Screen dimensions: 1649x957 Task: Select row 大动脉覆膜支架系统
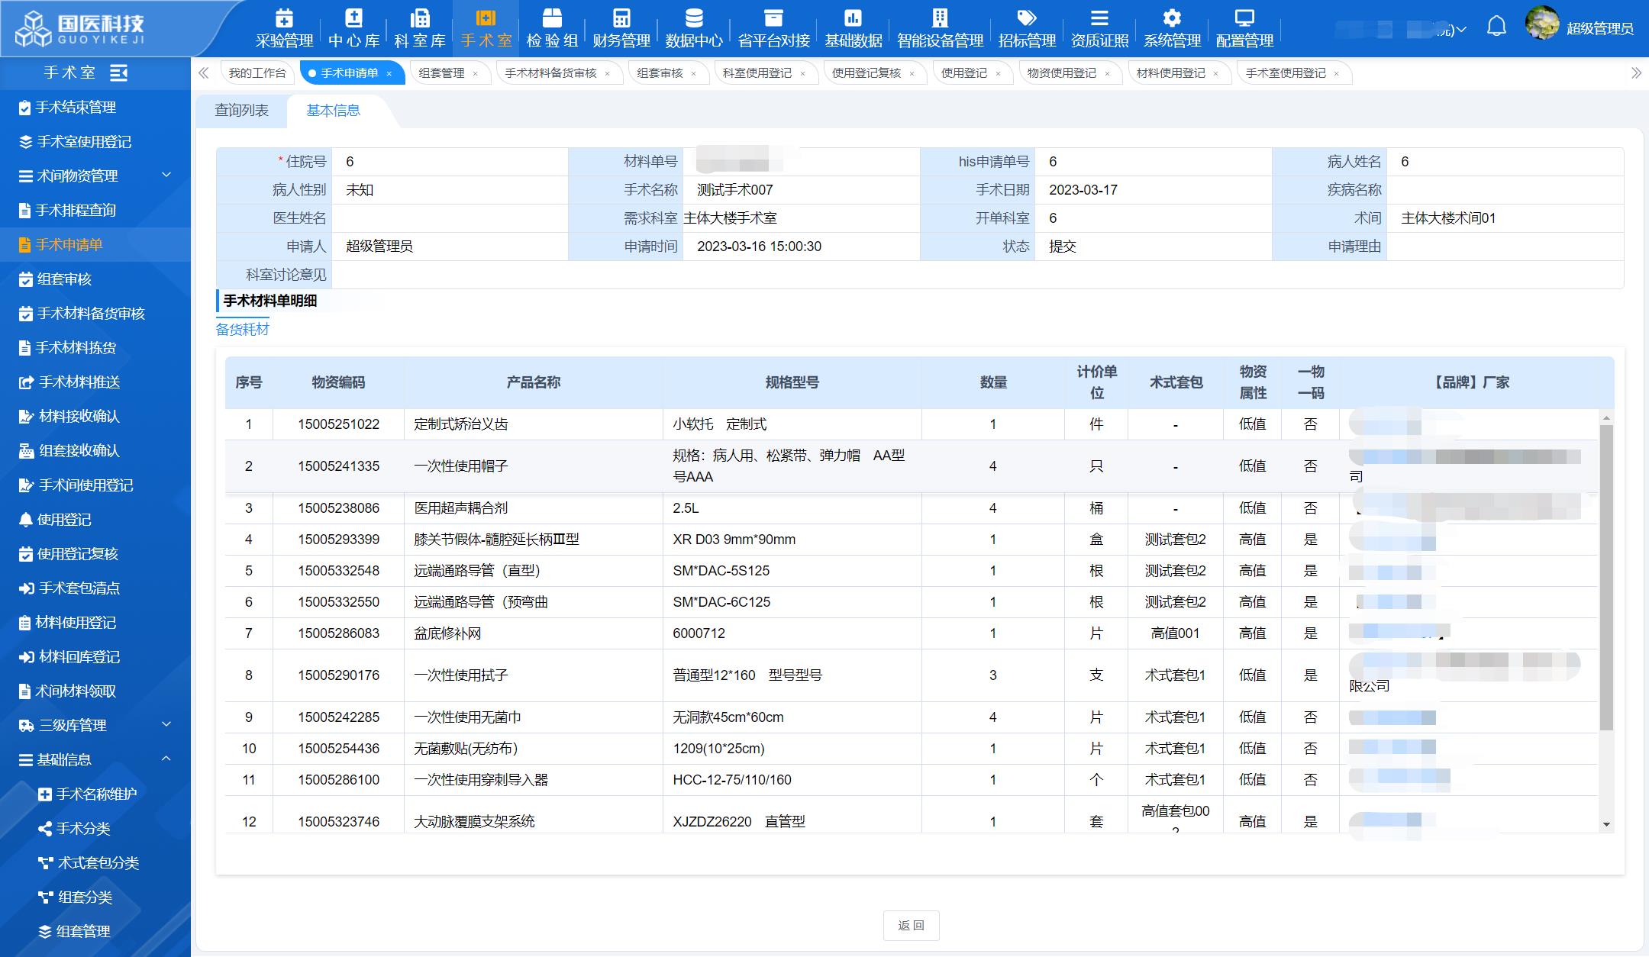(x=912, y=815)
